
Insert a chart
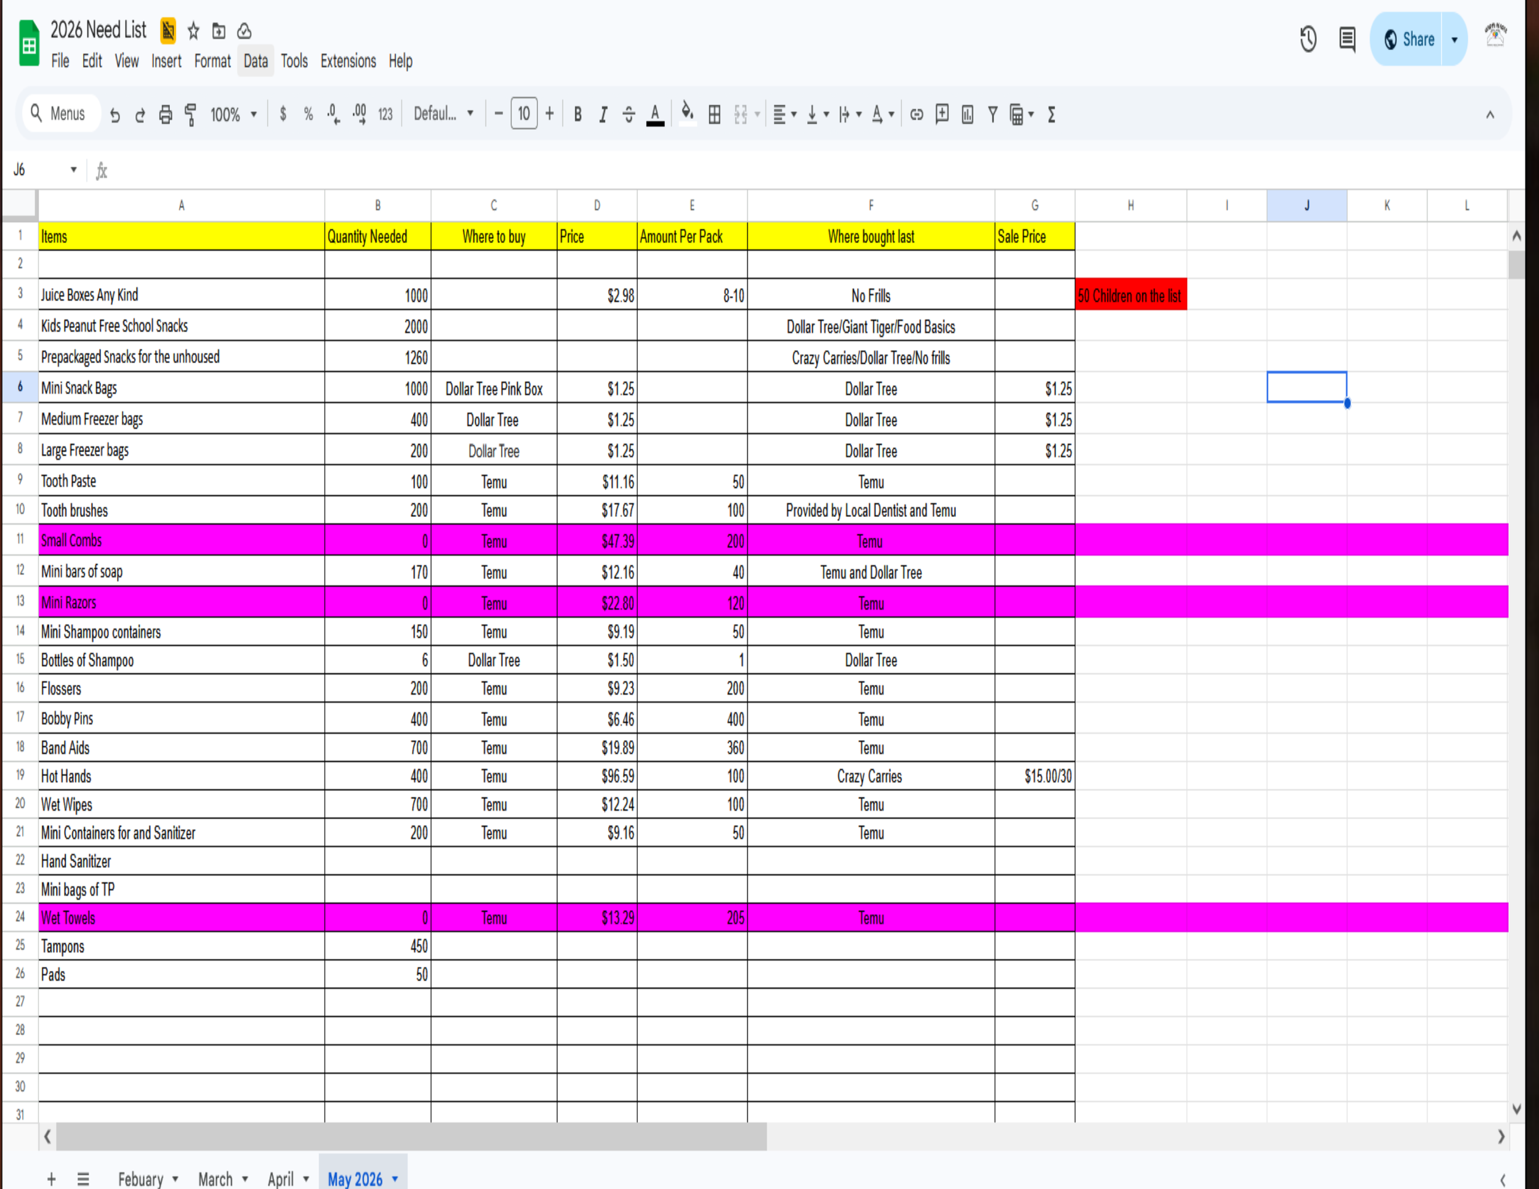[968, 114]
